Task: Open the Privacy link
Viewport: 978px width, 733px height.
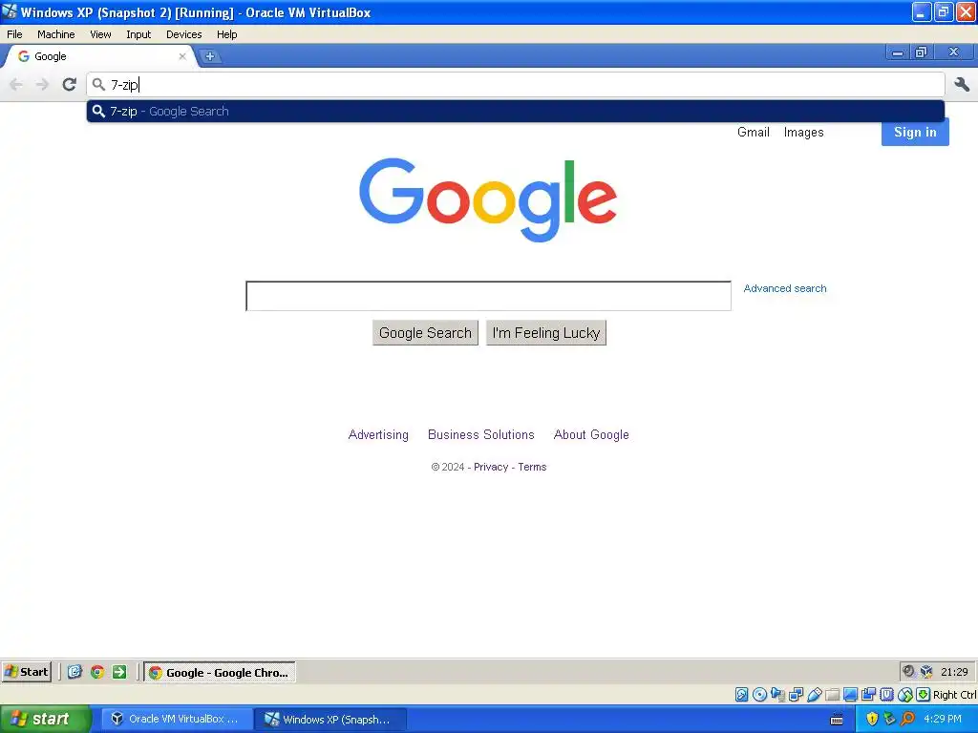Action: point(491,467)
